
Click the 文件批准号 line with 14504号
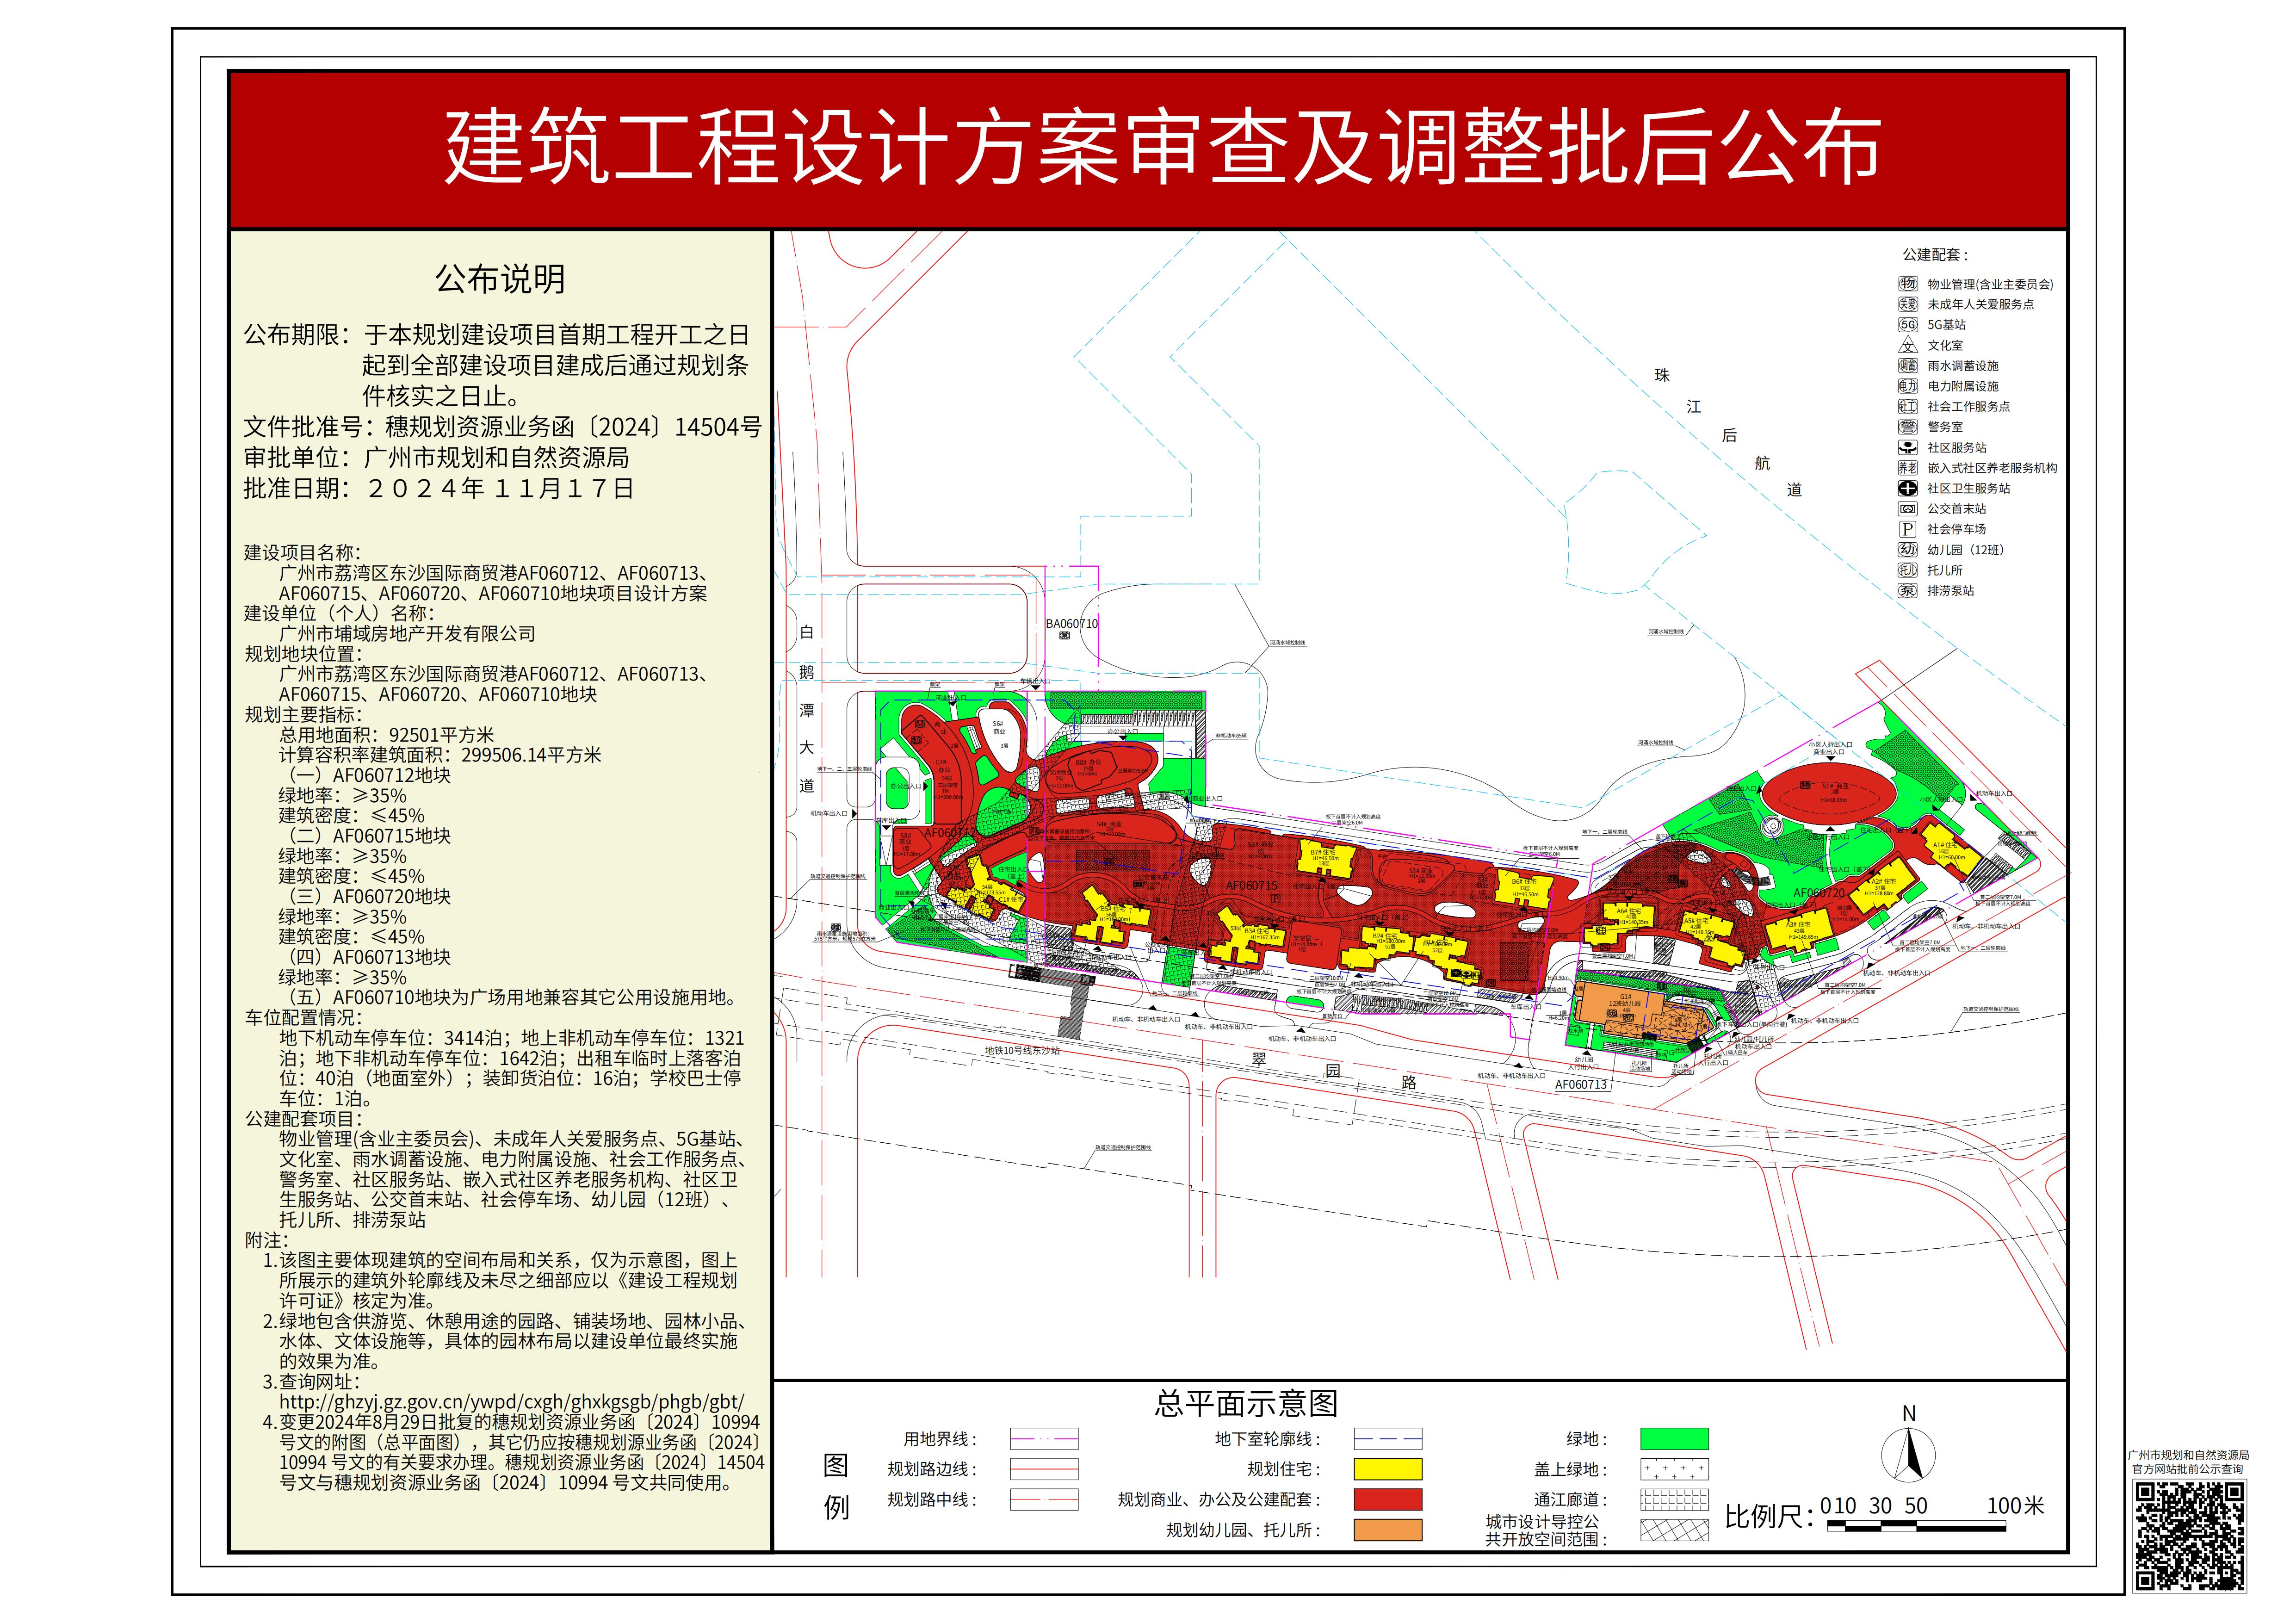(502, 428)
